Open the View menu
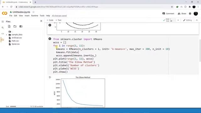 tap(21, 16)
